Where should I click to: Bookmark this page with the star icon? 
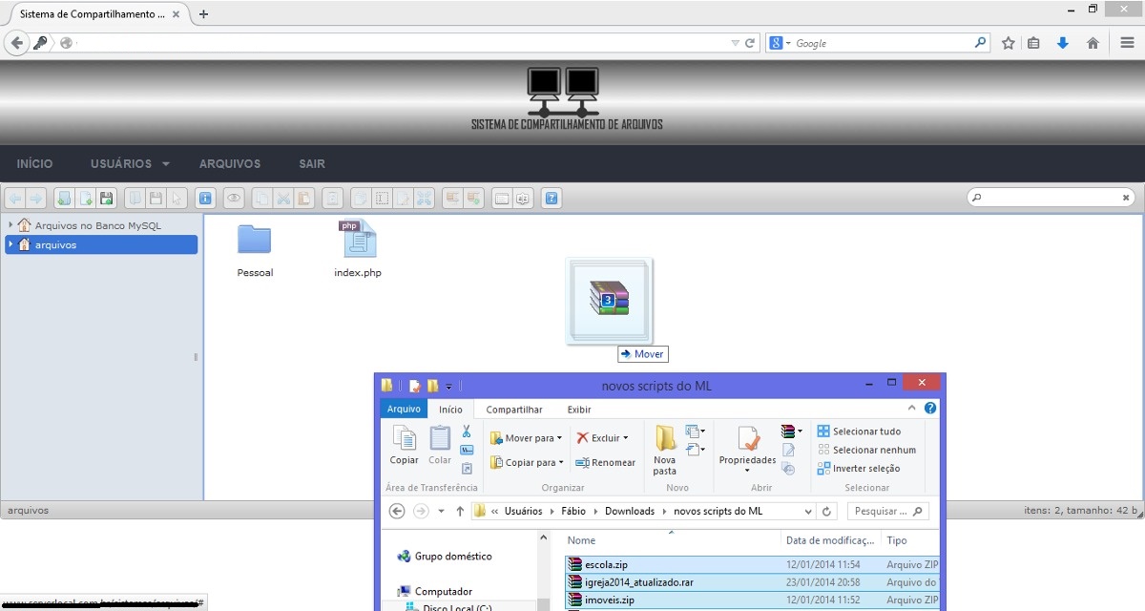tap(1008, 43)
